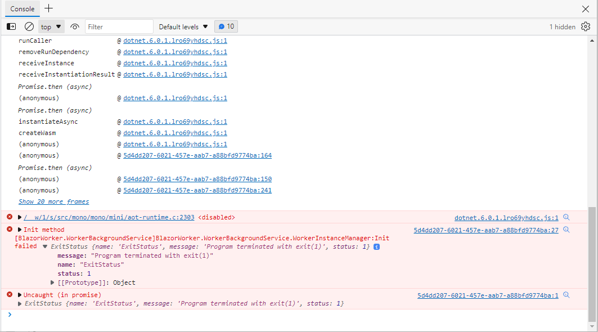Open the dotnet.6.0.1 source link on runCaller row

click(175, 40)
